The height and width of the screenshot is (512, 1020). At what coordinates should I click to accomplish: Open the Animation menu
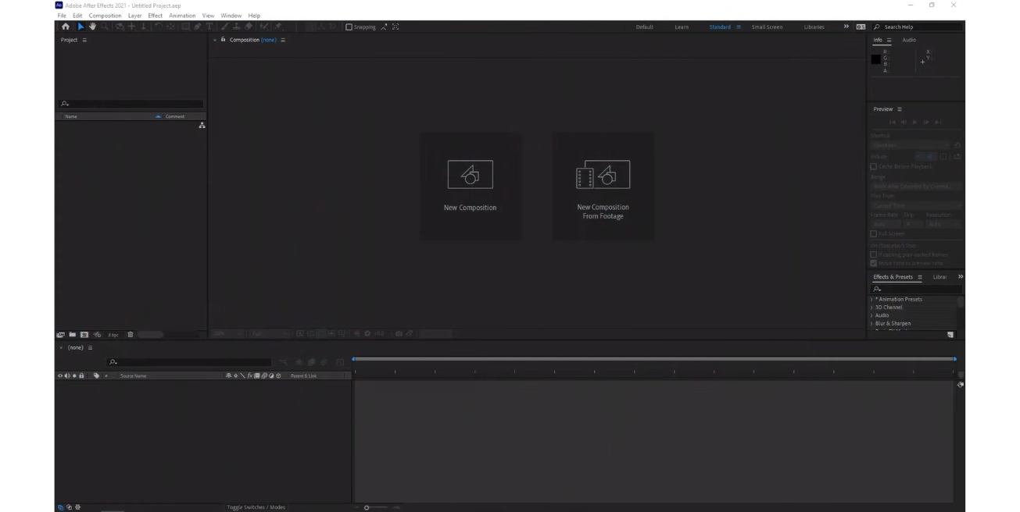click(x=182, y=16)
